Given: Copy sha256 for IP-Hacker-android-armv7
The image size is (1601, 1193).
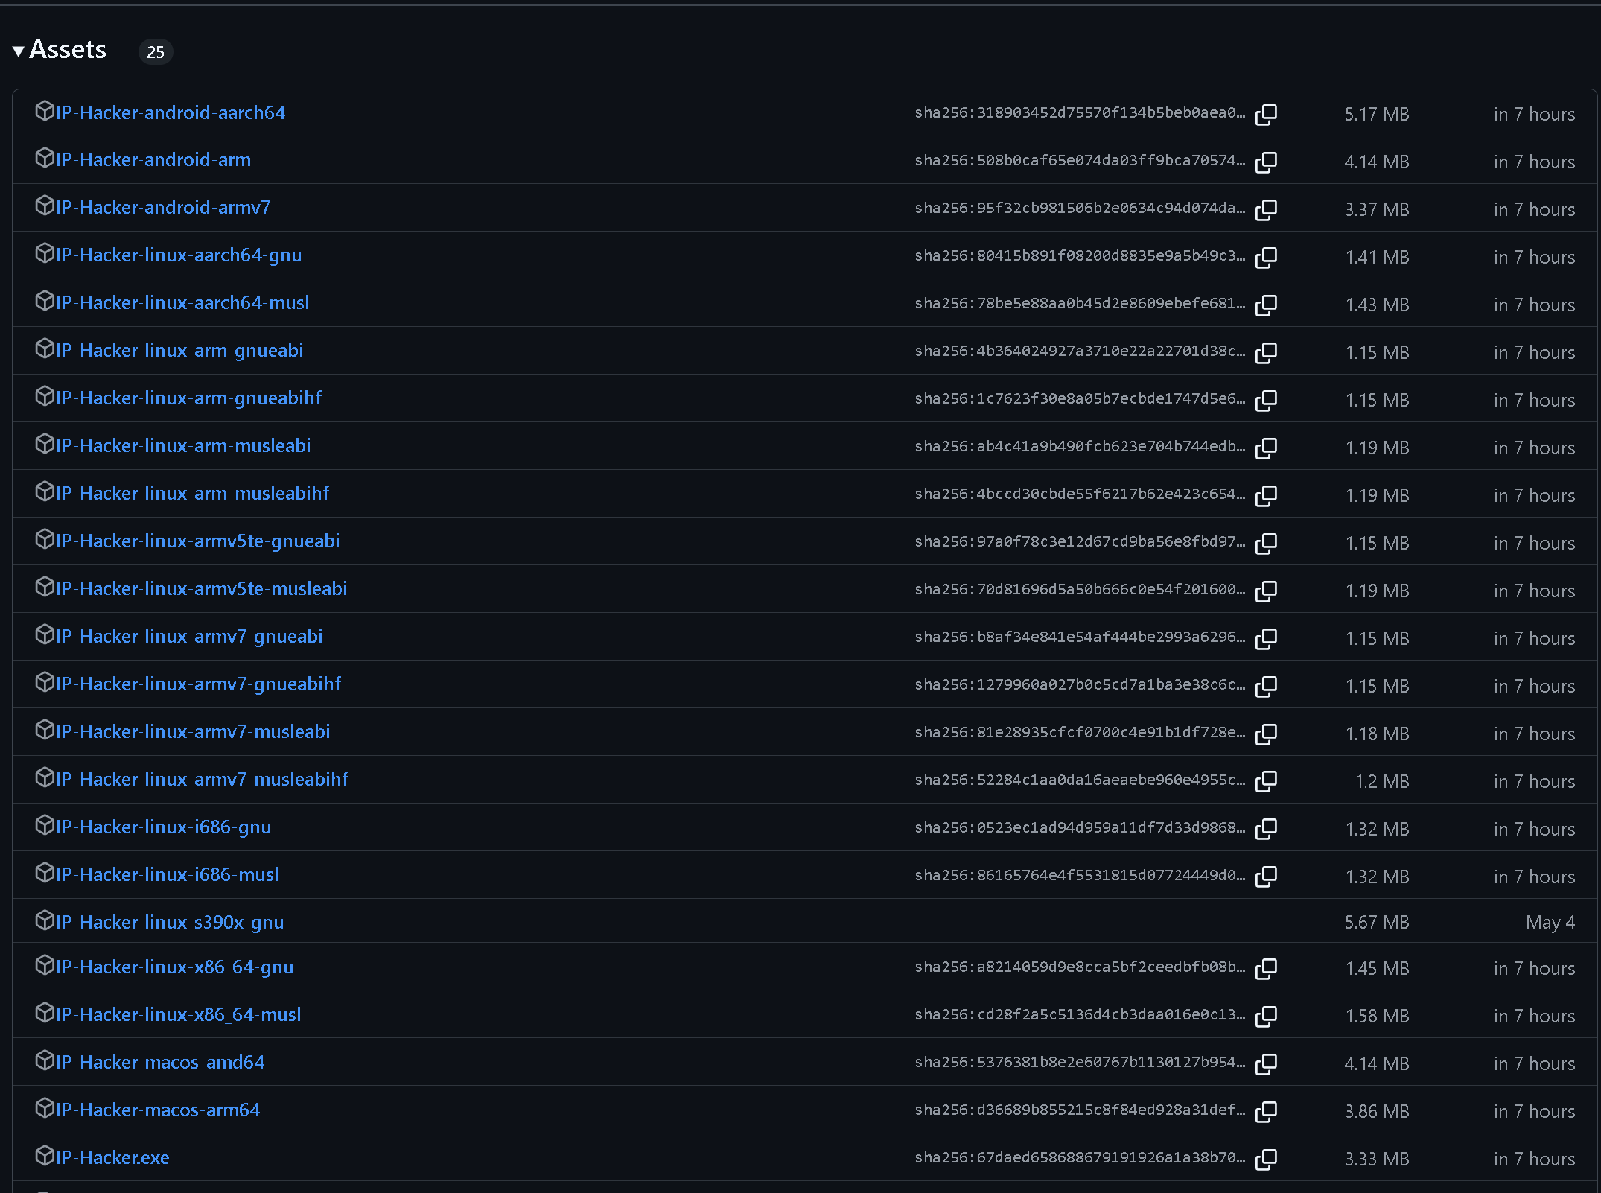Looking at the screenshot, I should tap(1266, 209).
